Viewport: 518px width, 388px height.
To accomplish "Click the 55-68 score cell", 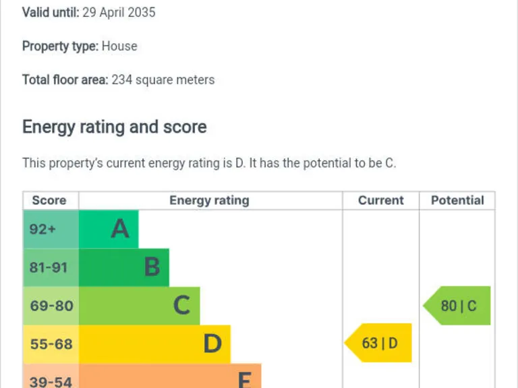I will pos(51,344).
